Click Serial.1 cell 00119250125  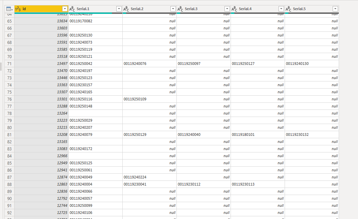pos(95,163)
